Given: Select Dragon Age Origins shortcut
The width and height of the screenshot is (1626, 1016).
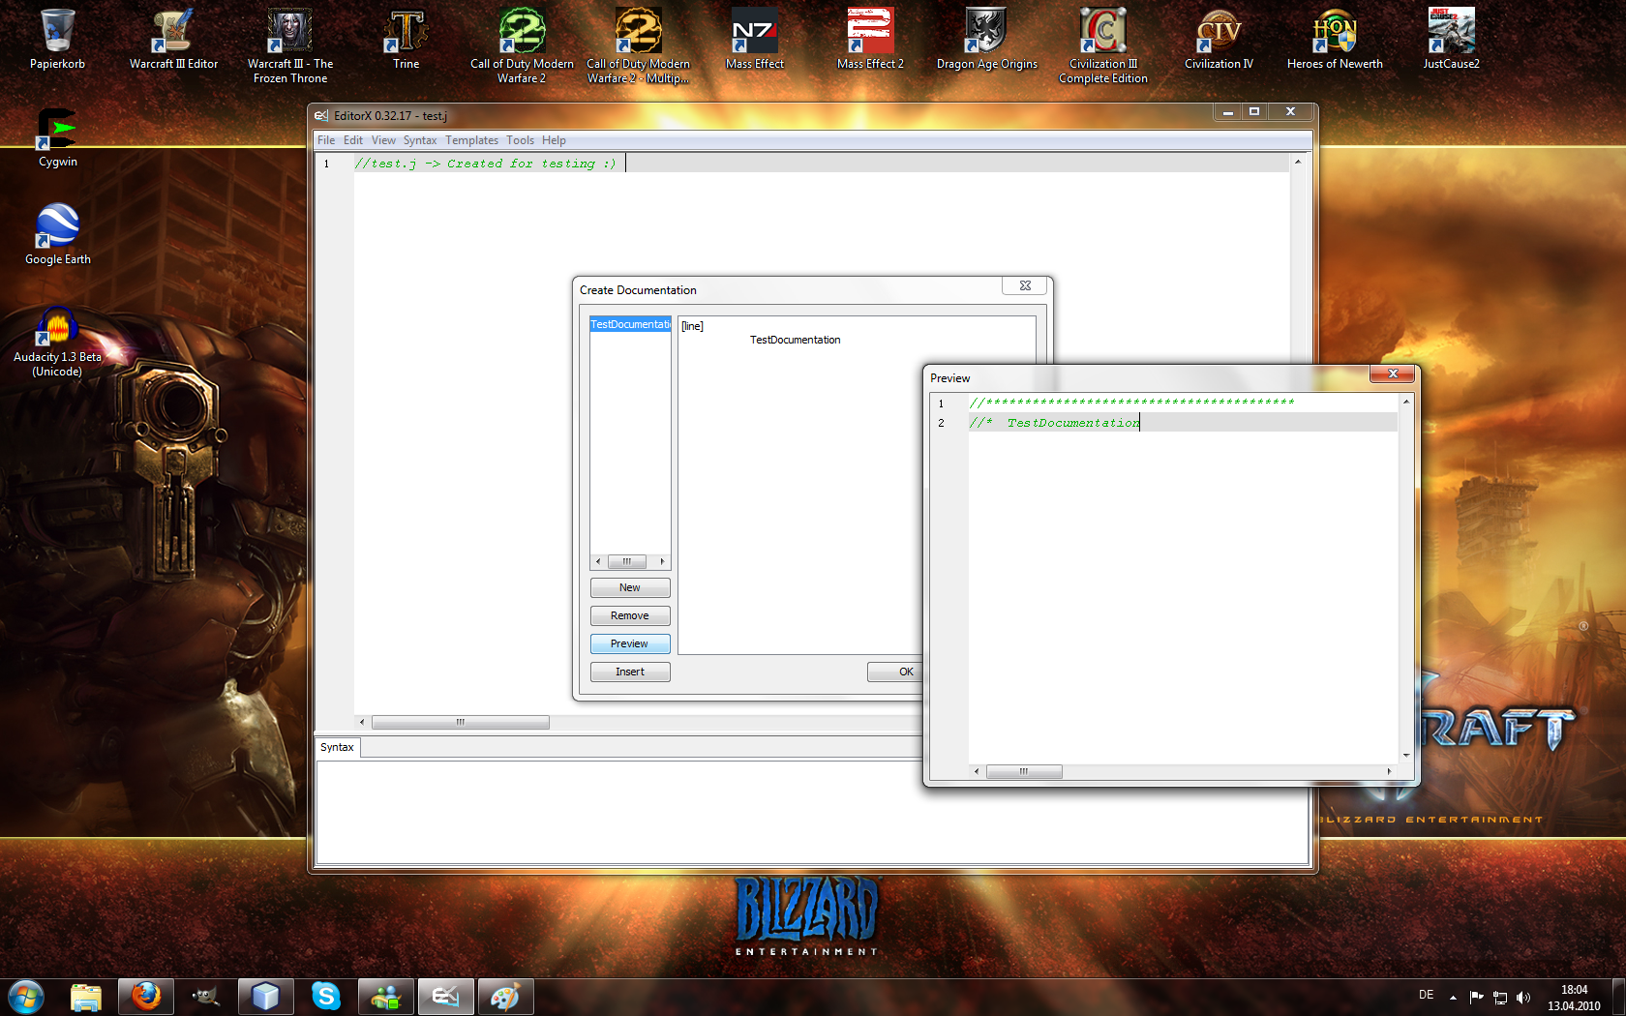Looking at the screenshot, I should click(x=987, y=39).
